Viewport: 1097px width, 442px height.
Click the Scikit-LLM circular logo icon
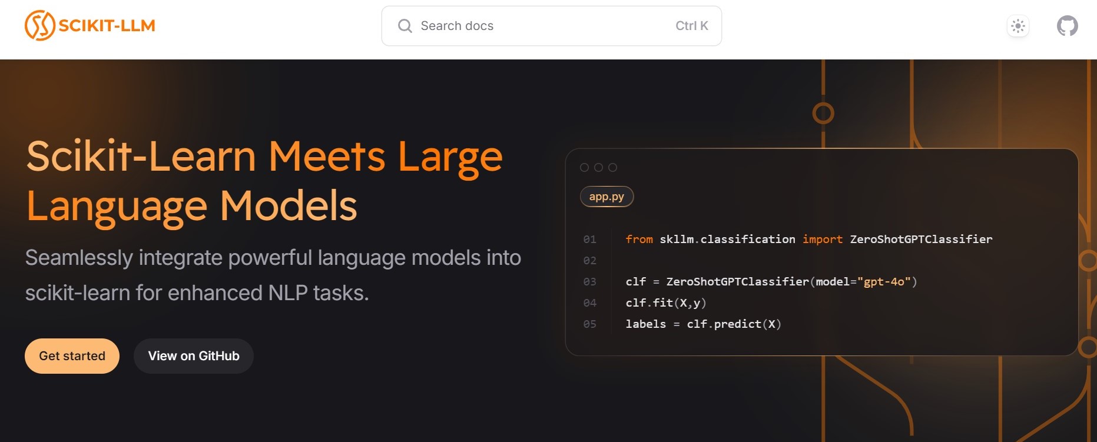coord(39,25)
